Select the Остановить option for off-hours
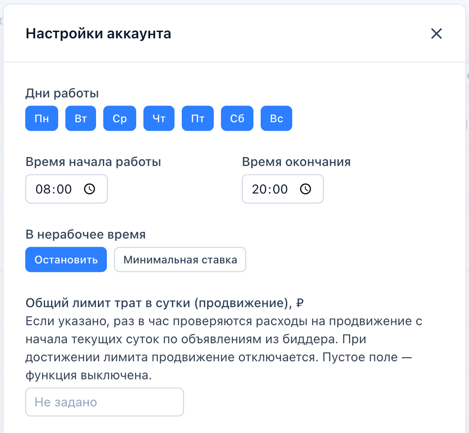The image size is (469, 433). point(66,259)
